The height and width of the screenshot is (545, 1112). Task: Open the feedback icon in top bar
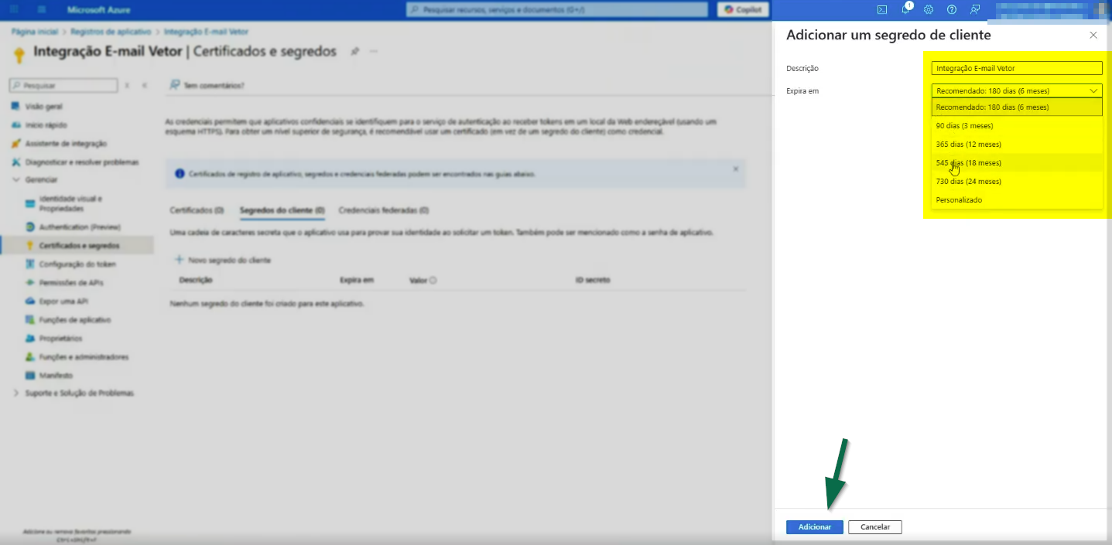click(x=975, y=9)
